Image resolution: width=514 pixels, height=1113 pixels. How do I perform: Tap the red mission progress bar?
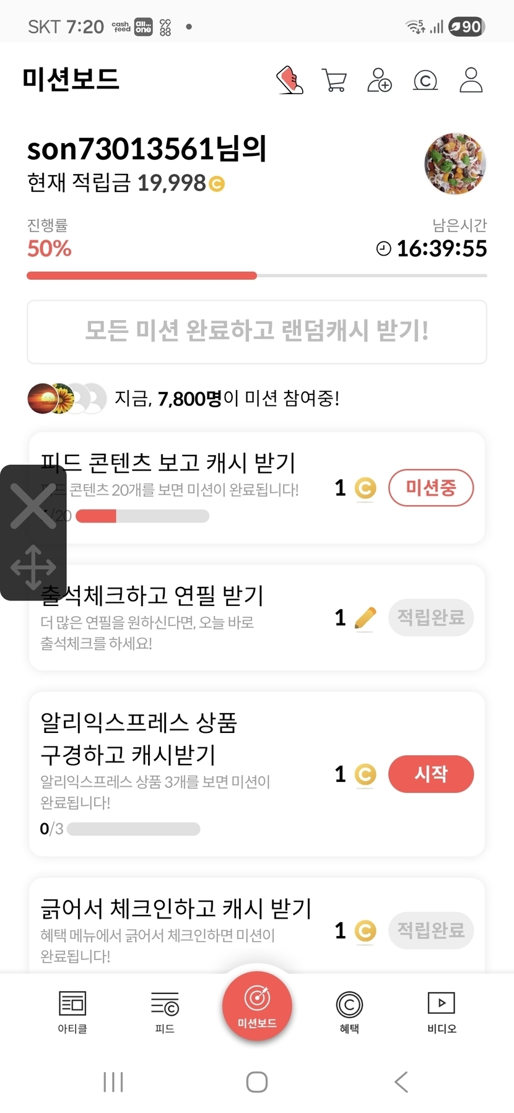click(x=142, y=275)
